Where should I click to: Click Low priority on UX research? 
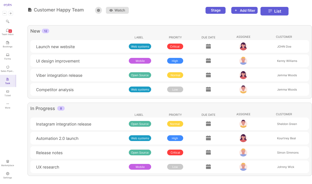(x=175, y=167)
